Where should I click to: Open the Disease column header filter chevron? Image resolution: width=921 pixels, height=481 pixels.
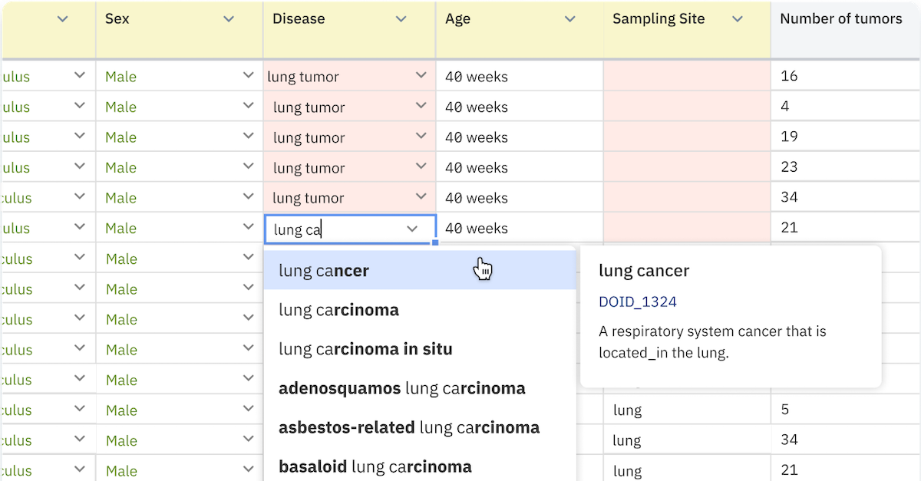401,18
